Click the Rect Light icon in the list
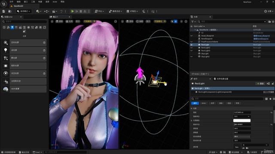 (6, 65)
